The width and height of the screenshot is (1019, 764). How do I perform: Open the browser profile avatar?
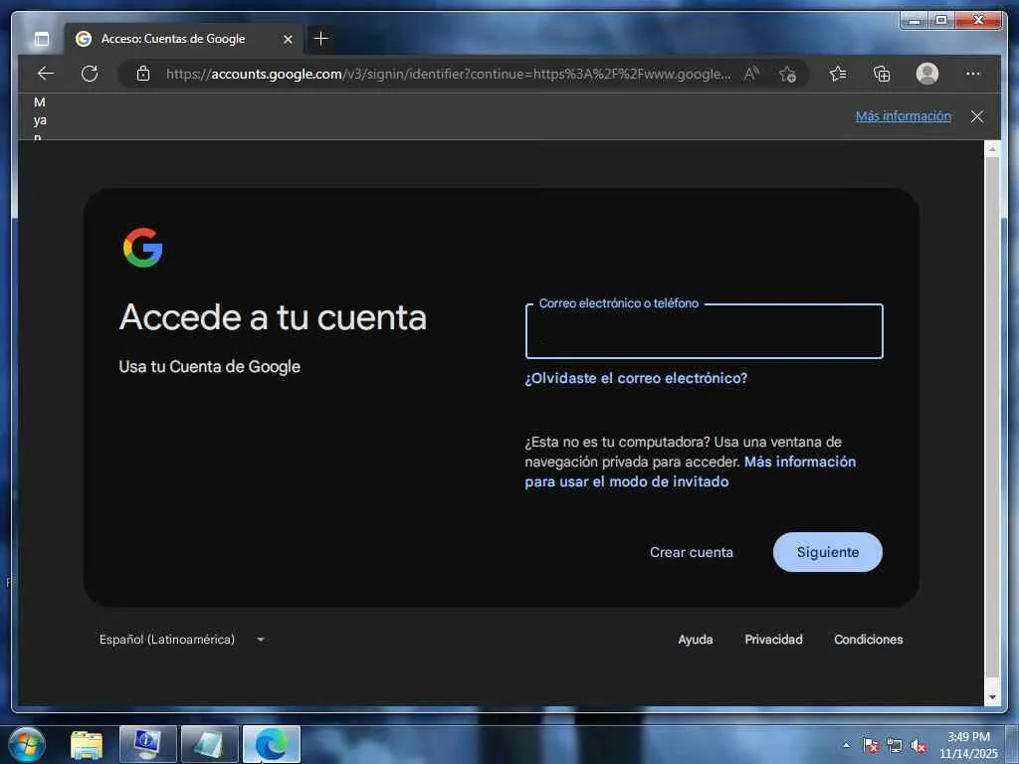927,74
